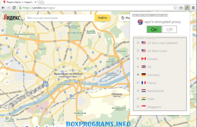Select US East Coast (default) radio button

(138, 42)
